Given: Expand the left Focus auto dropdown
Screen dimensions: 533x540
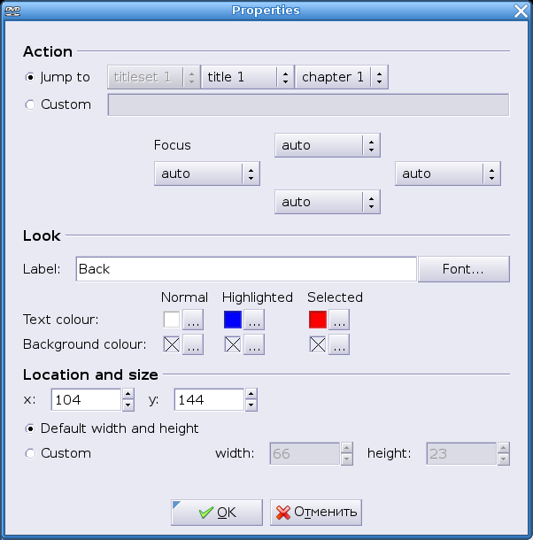Looking at the screenshot, I should coord(206,174).
